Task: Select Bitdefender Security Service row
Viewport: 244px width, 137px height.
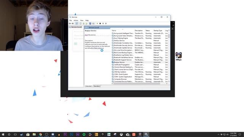Action: [140, 45]
